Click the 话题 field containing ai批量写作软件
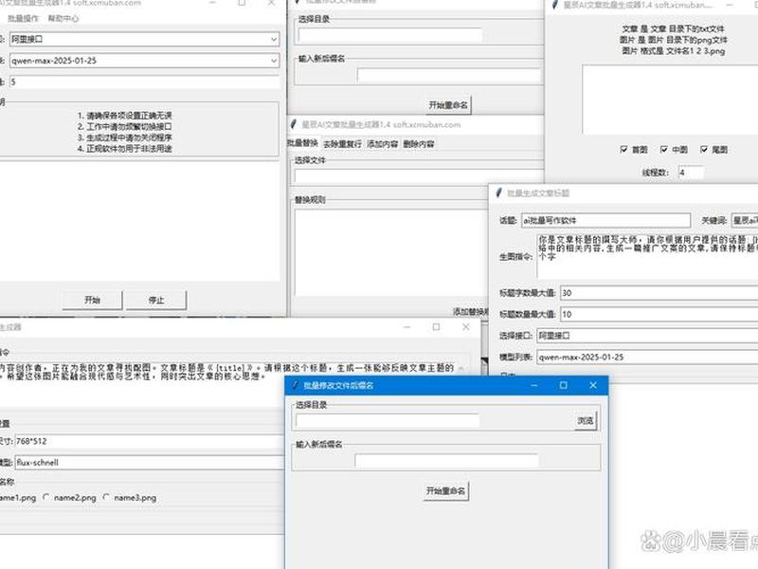Viewport: 758px width, 569px height. point(605,220)
